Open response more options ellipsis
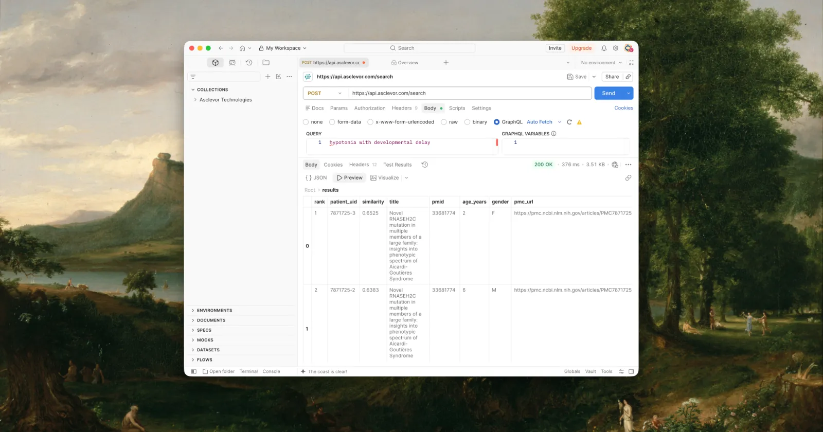The width and height of the screenshot is (823, 432). click(x=628, y=165)
